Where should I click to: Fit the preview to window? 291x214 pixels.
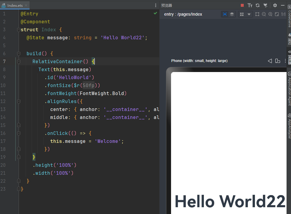(x=277, y=14)
